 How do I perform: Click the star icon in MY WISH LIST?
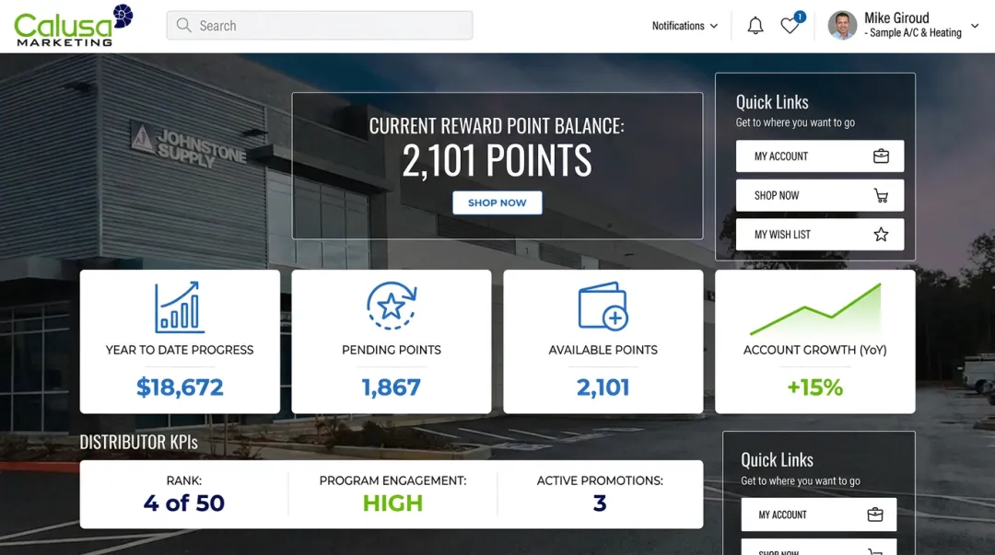tap(881, 235)
